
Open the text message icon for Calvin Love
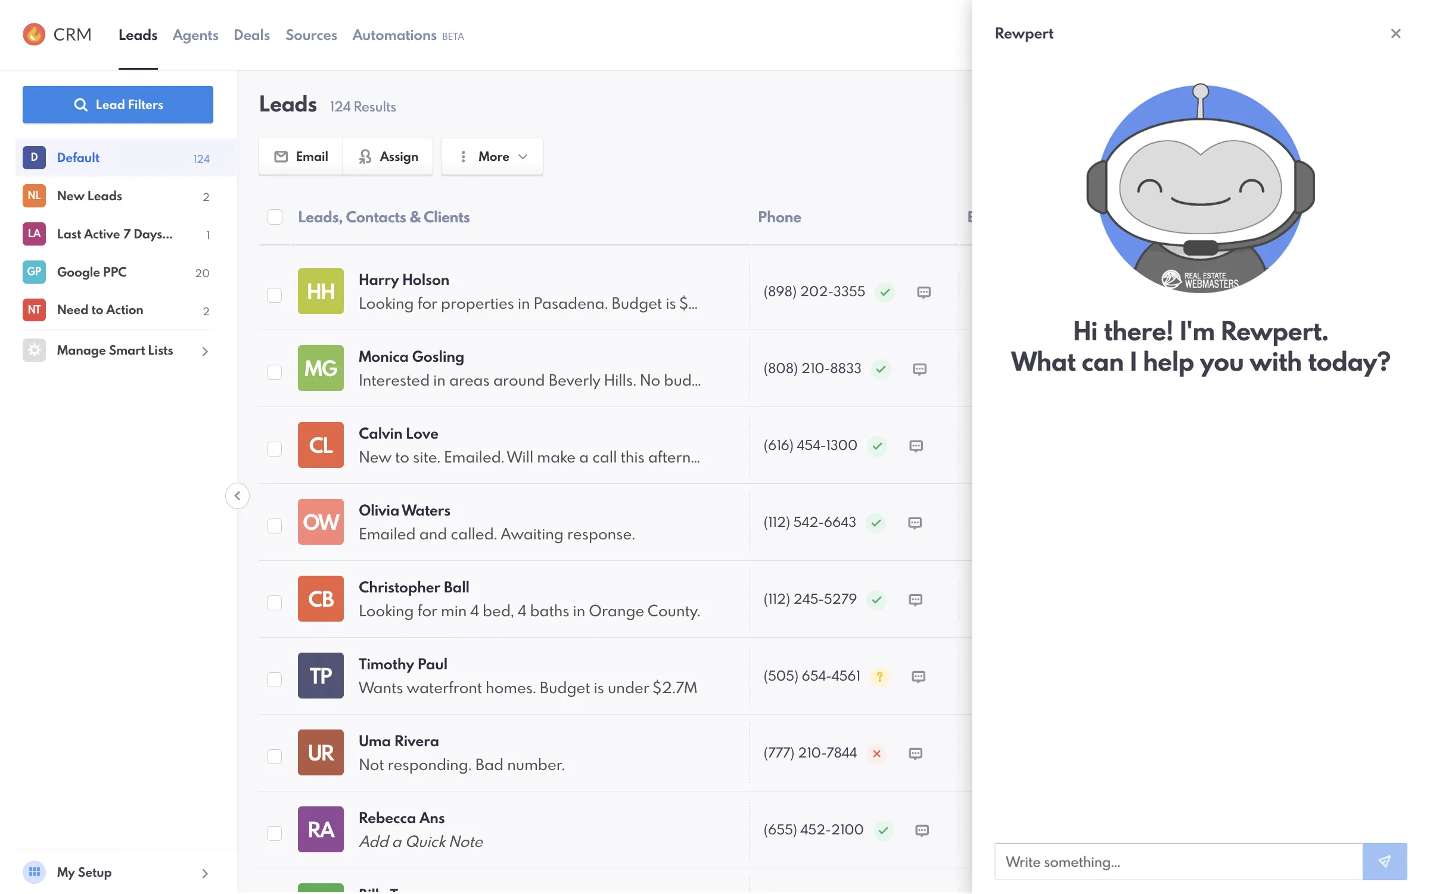click(x=916, y=446)
